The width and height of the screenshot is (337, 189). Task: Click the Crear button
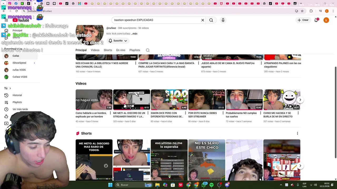pyautogui.click(x=303, y=20)
